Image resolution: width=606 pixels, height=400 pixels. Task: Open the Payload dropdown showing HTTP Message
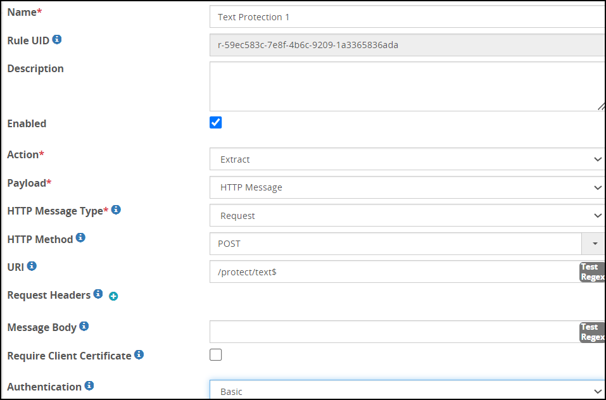pos(408,187)
